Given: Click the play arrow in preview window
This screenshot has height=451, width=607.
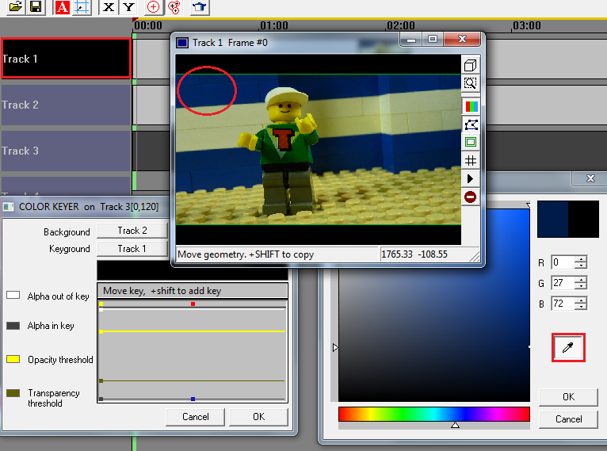Looking at the screenshot, I should pos(471,178).
